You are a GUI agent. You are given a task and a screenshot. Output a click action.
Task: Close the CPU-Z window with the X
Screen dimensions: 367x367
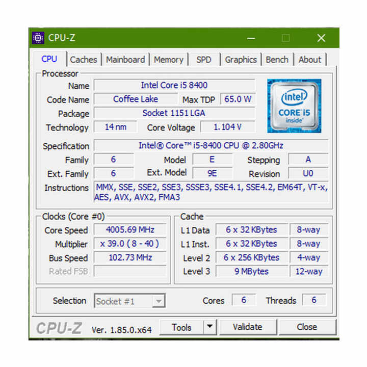(x=321, y=38)
